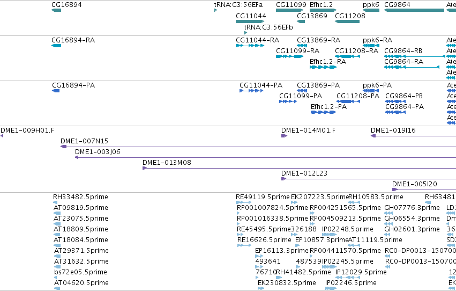Click the RH33482.5prime EST label
The height and width of the screenshot is (291, 456).
[80, 197]
